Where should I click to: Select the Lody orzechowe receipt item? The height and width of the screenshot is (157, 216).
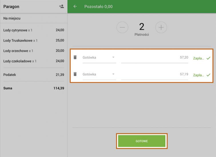pos(33,51)
